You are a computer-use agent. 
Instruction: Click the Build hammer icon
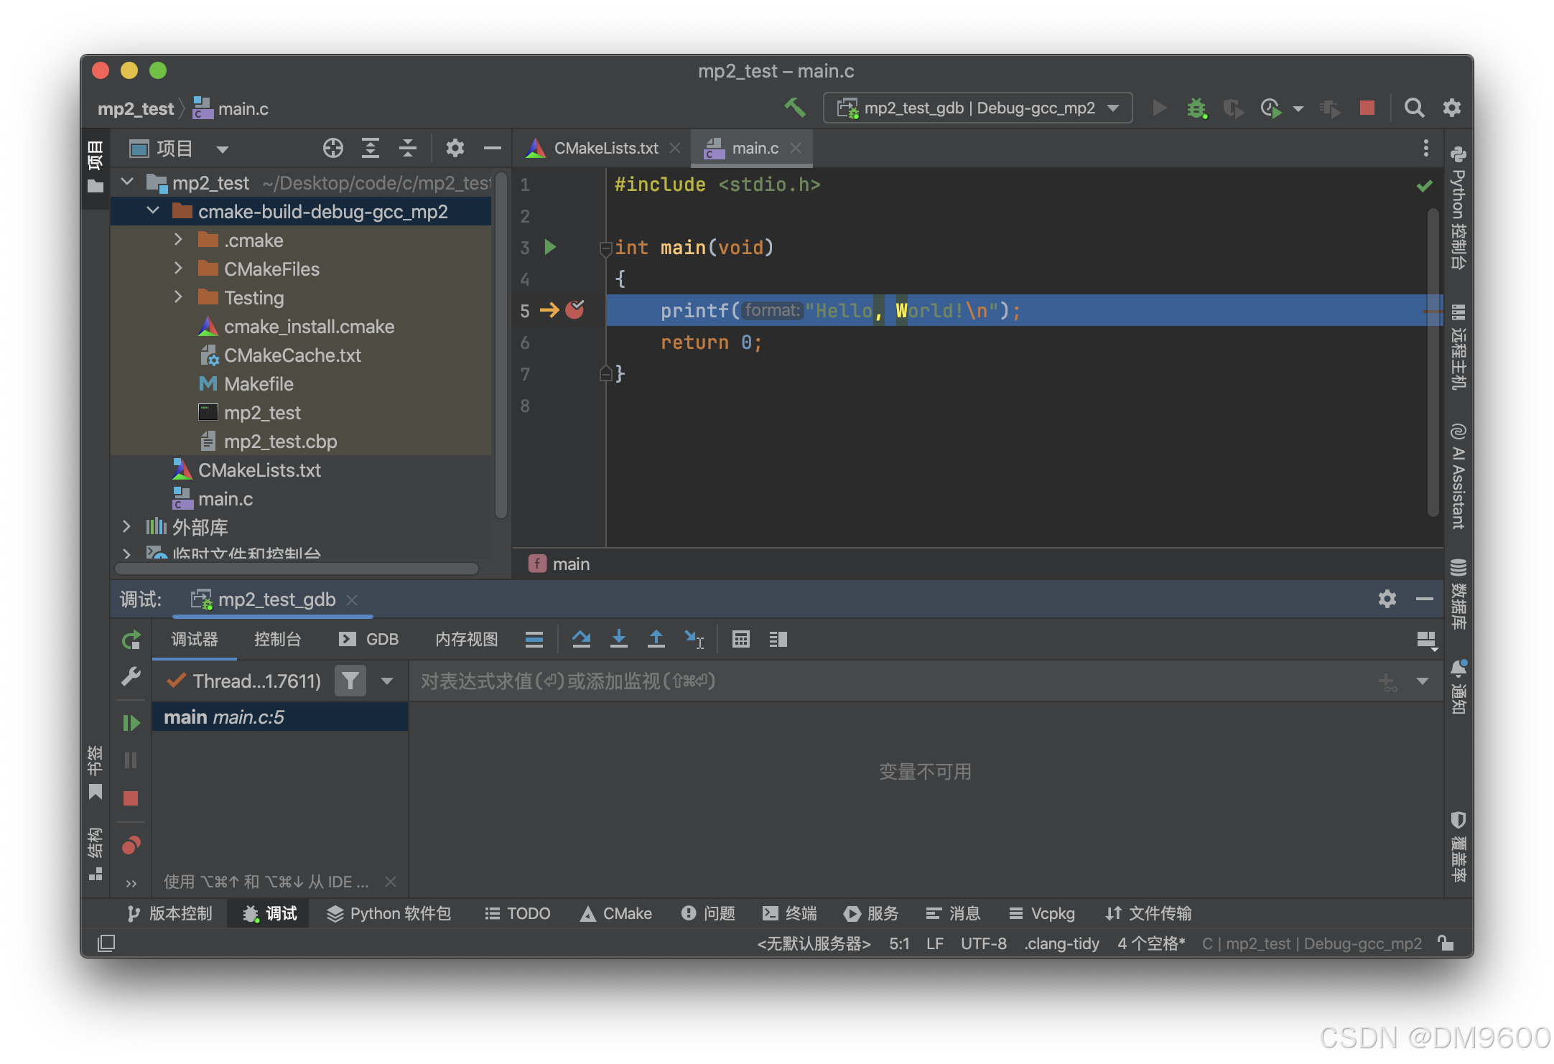click(794, 108)
